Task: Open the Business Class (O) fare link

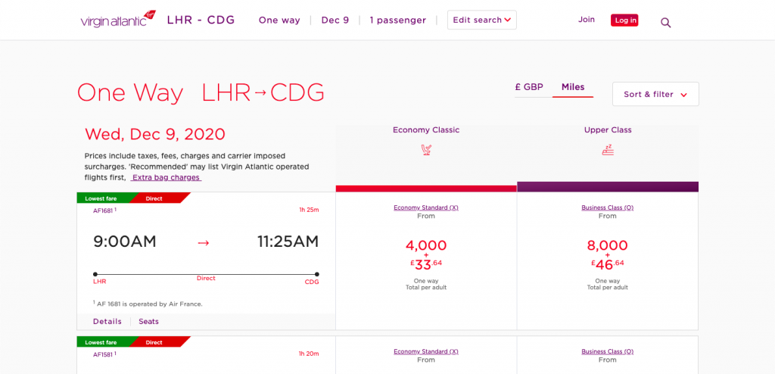Action: tap(608, 207)
